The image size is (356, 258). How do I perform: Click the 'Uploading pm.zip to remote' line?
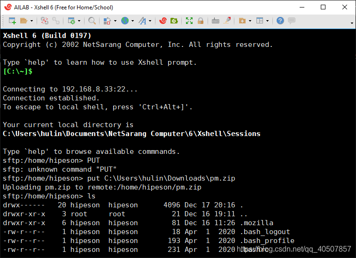[102, 187]
